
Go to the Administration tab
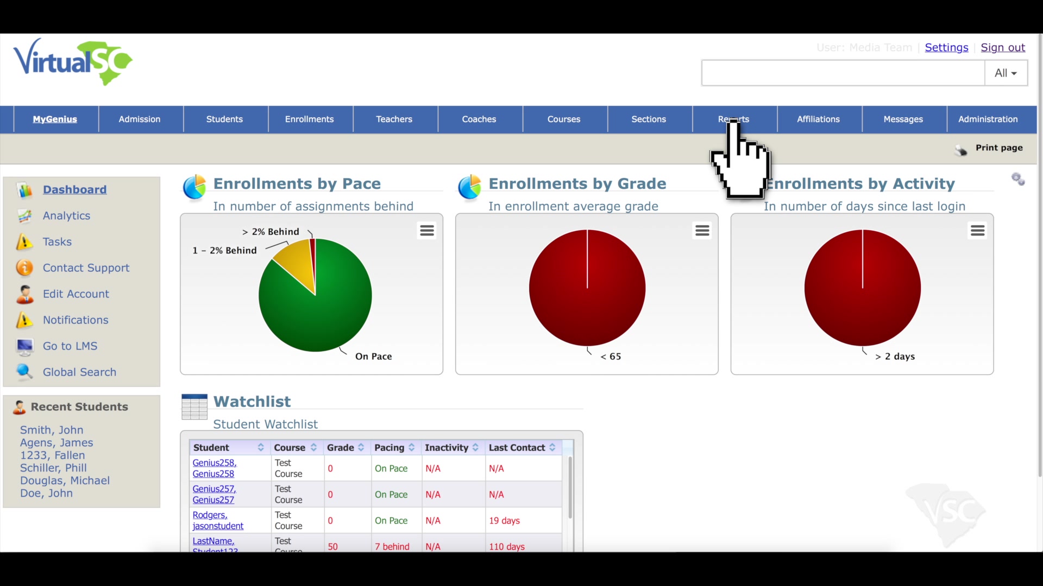(x=988, y=119)
